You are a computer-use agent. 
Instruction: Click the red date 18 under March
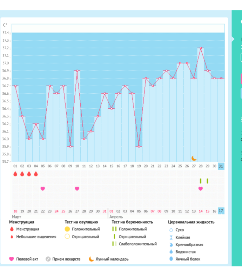pyautogui.click(x=15, y=211)
